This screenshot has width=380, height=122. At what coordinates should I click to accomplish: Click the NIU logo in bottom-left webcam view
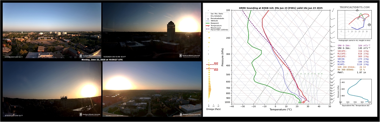click(90, 114)
